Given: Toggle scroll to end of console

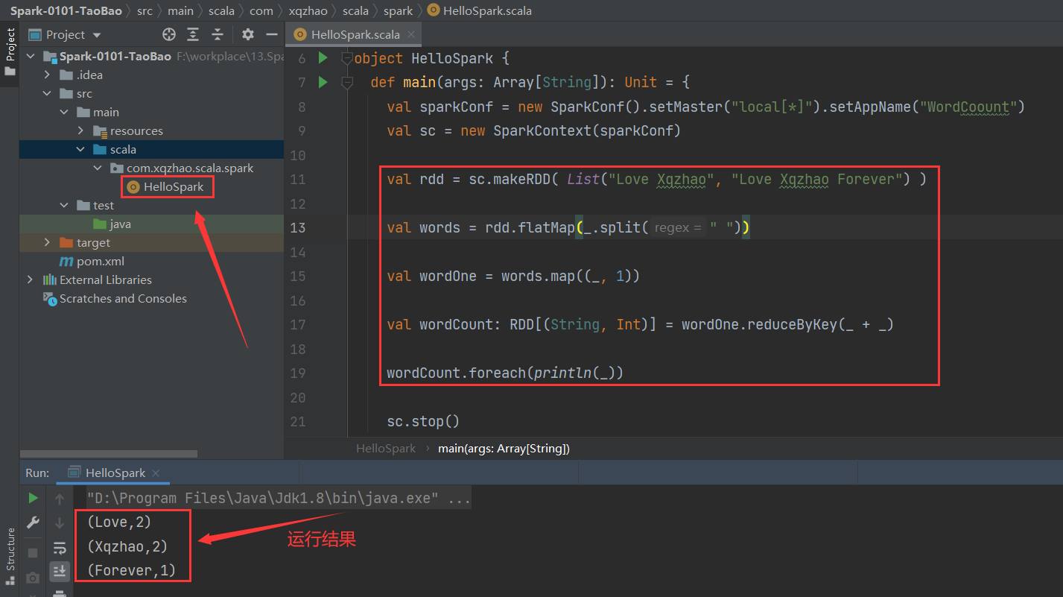Looking at the screenshot, I should [60, 572].
